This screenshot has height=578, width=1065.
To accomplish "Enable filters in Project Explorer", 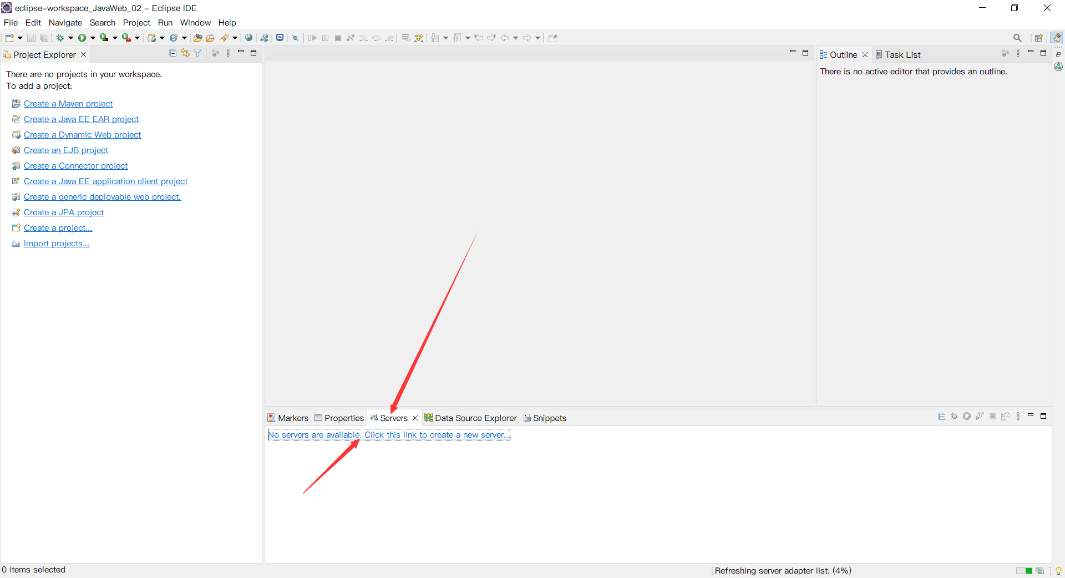I will pyautogui.click(x=198, y=53).
